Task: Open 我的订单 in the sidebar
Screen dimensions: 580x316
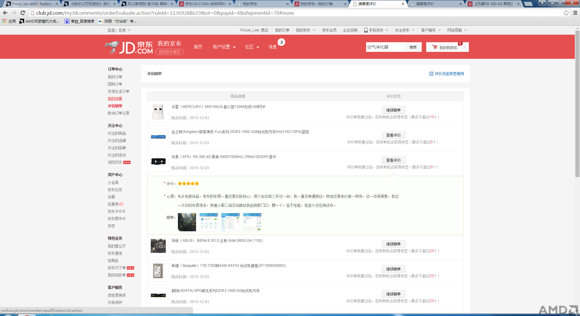Action: pyautogui.click(x=115, y=77)
